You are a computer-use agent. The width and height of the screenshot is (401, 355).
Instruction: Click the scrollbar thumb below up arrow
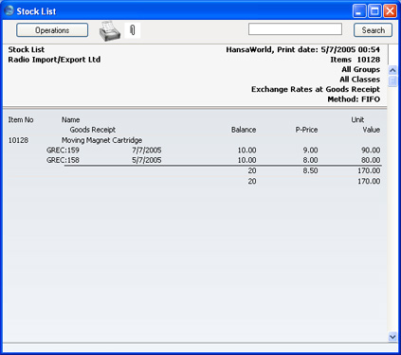pos(392,80)
